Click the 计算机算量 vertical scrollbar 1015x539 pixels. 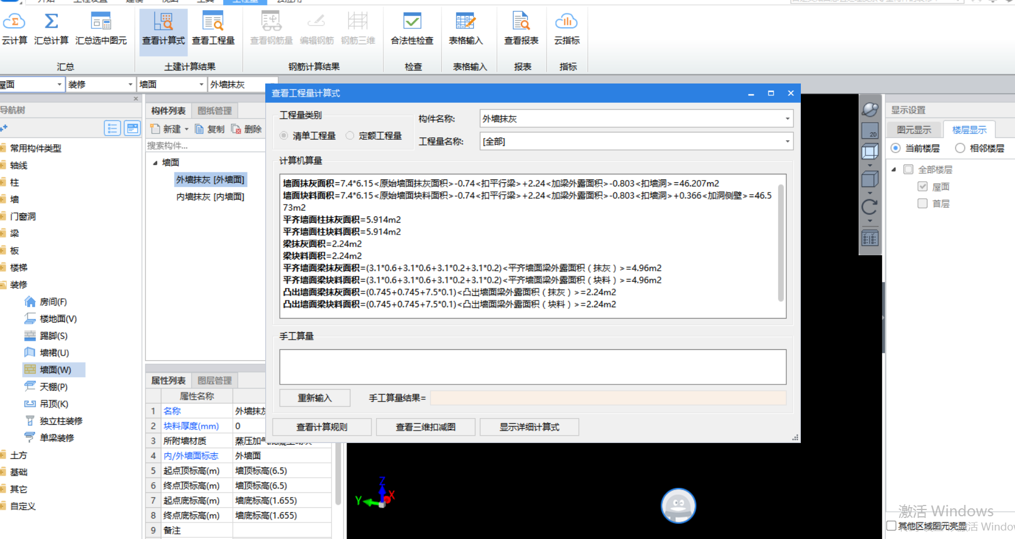[x=781, y=243]
